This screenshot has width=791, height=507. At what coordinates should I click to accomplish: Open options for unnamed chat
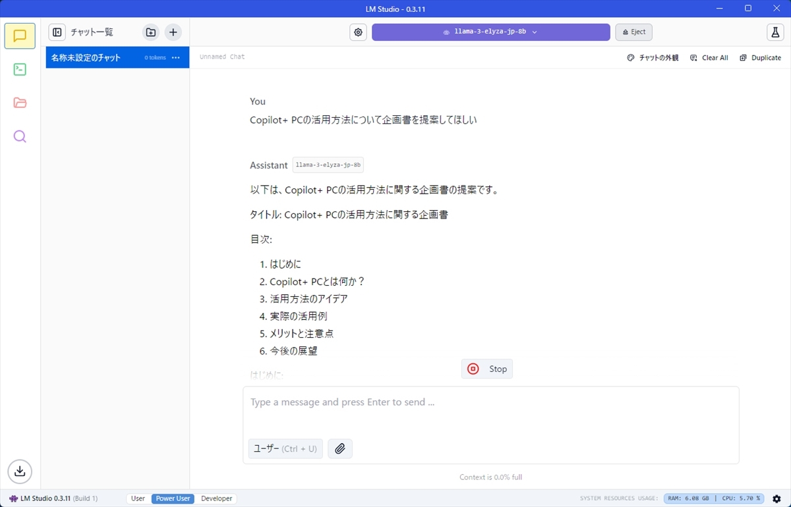pyautogui.click(x=176, y=58)
